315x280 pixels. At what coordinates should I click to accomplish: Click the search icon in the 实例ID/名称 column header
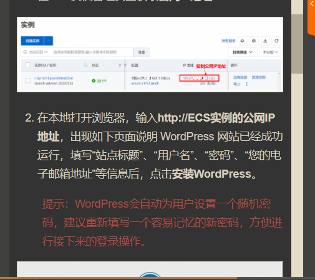point(85,65)
